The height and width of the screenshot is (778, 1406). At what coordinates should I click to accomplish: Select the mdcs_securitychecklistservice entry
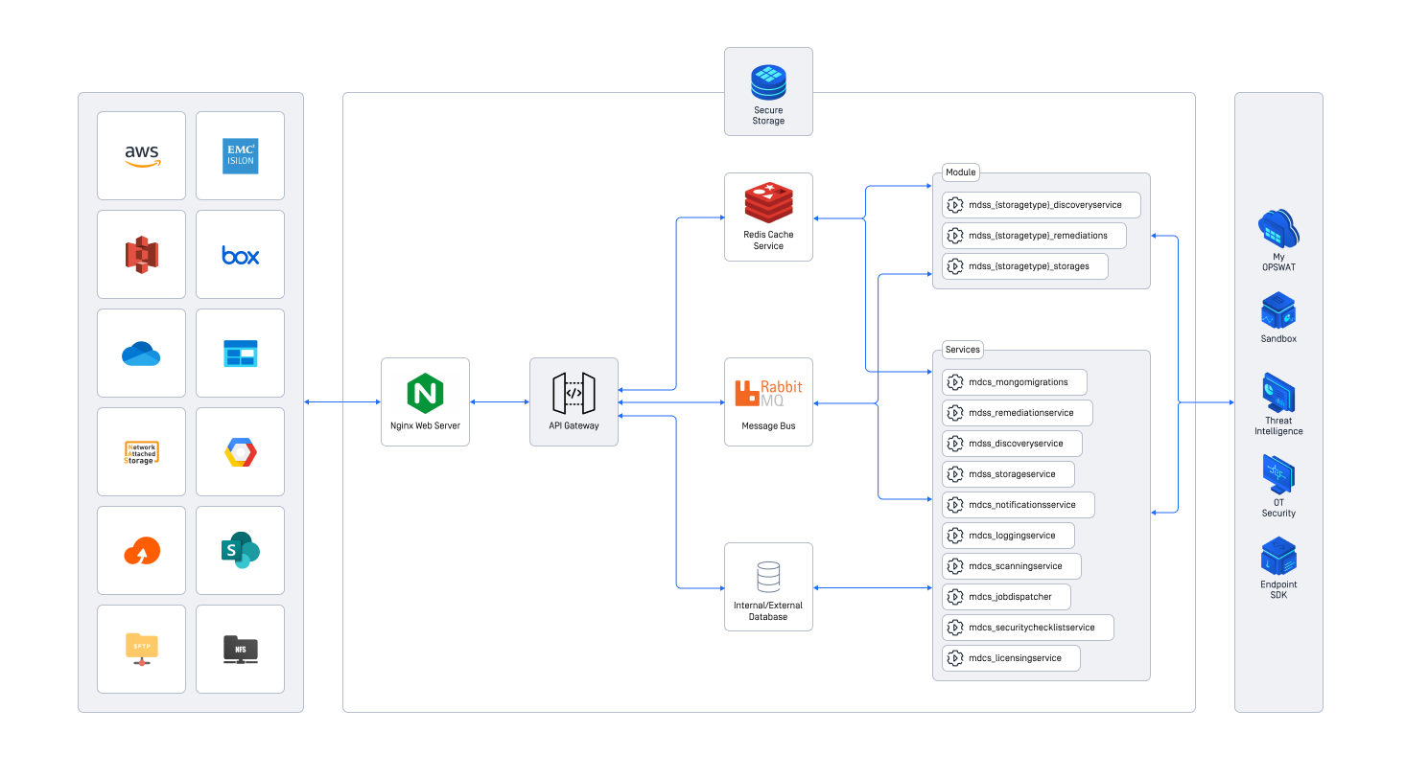(x=1028, y=628)
